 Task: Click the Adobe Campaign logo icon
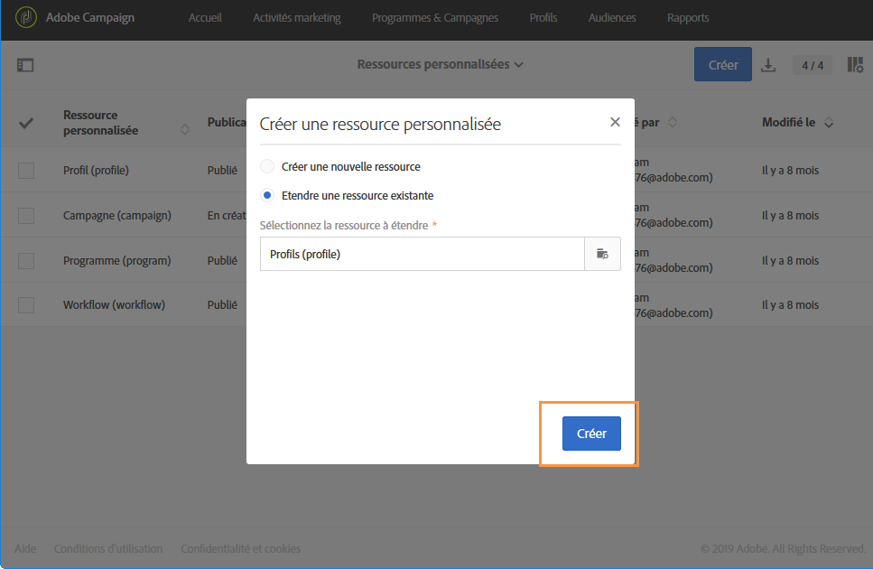point(26,17)
